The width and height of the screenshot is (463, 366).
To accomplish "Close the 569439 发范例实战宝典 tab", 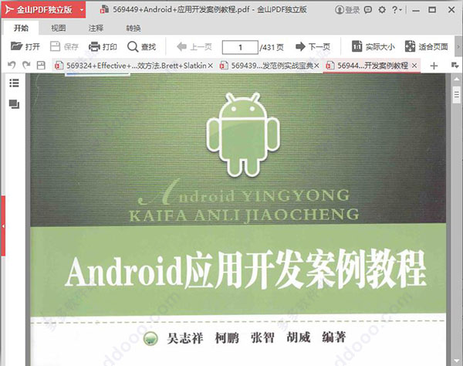I will click(x=316, y=66).
